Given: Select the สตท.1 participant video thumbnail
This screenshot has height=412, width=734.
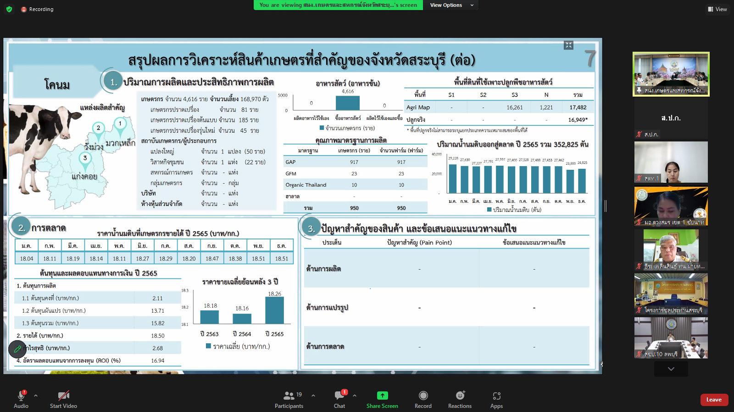Looking at the screenshot, I should tap(671, 162).
